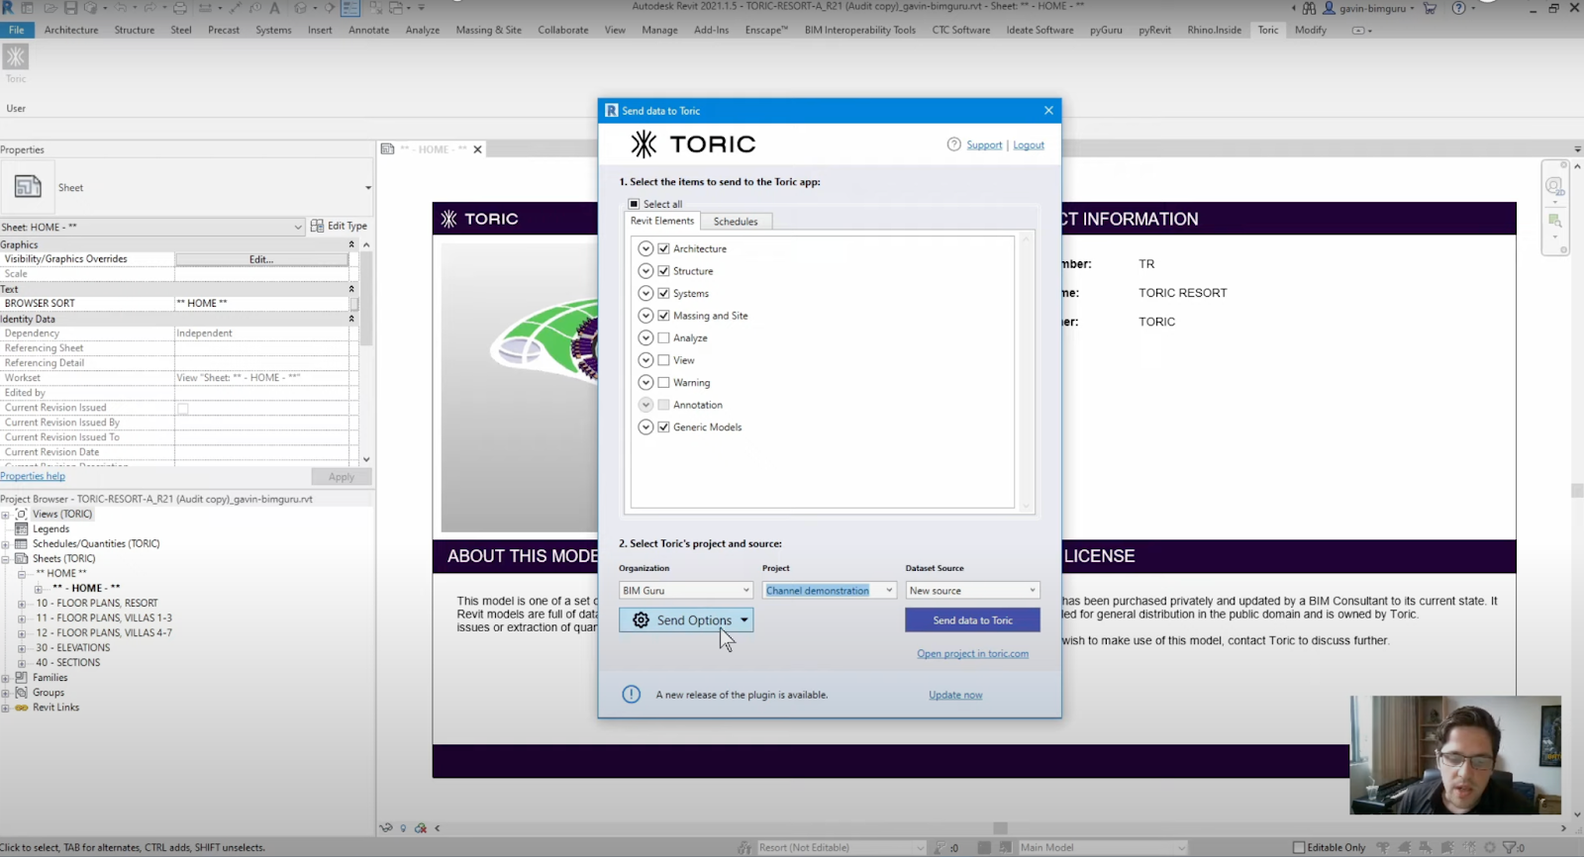The height and width of the screenshot is (857, 1584).
Task: Expand the Generic Models category chevron
Action: [x=645, y=428]
